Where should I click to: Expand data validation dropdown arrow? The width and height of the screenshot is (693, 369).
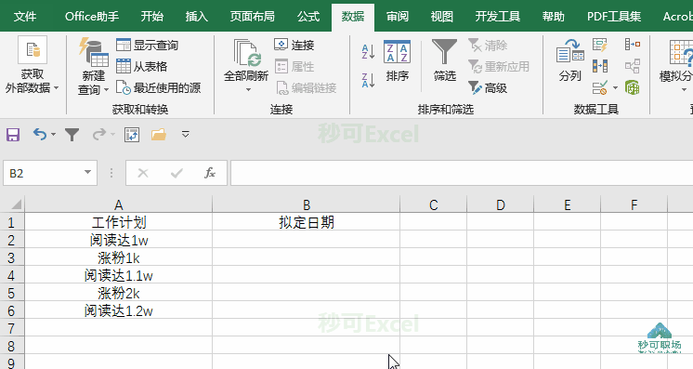(615, 87)
